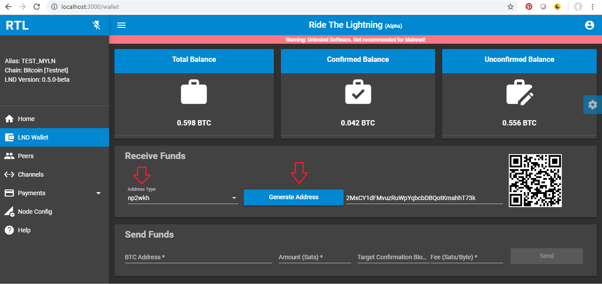Image resolution: width=602 pixels, height=284 pixels.
Task: Click the Home house icon
Action: pyautogui.click(x=9, y=119)
